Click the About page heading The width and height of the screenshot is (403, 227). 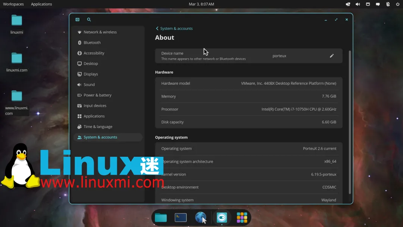(165, 38)
